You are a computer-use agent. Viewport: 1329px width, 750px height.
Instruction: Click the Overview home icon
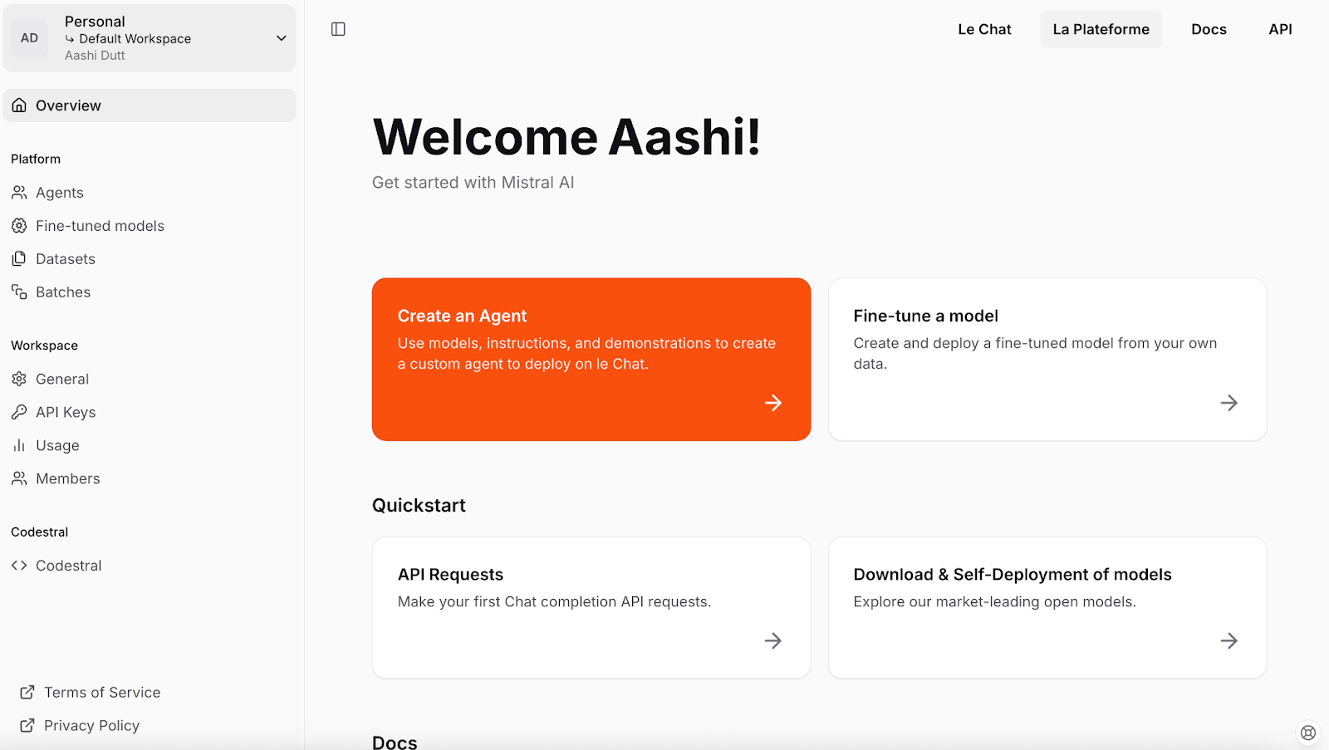pos(19,105)
